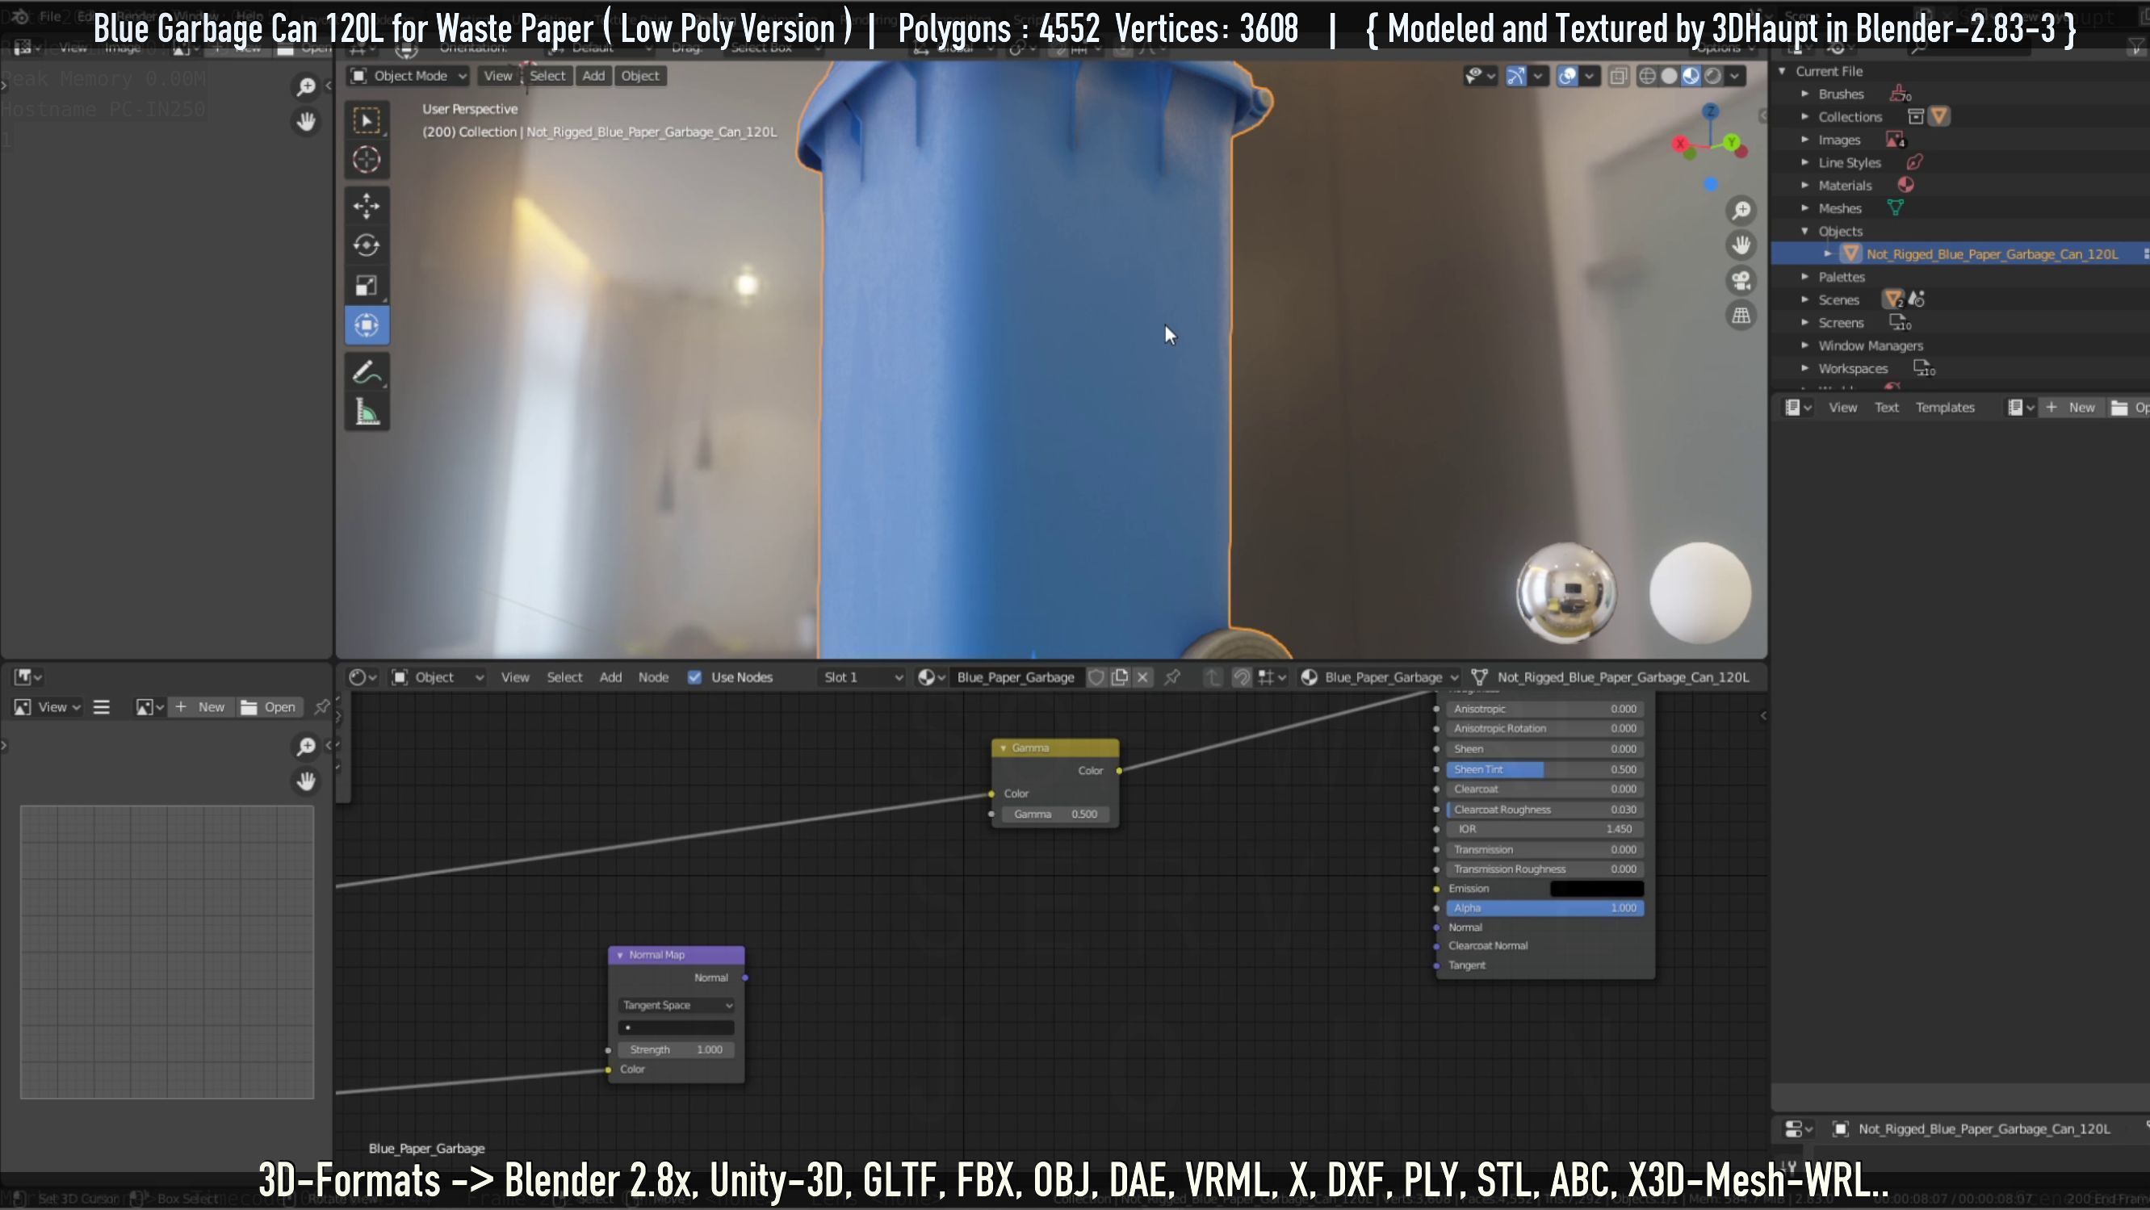This screenshot has height=1210, width=2150.
Task: Click the Emission black color swatch
Action: pos(1596,889)
